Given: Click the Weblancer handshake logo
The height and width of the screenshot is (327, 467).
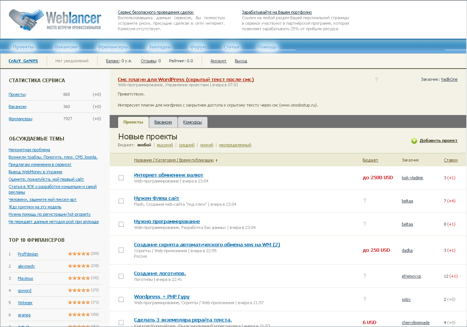Looking at the screenshot, I should pyautogui.click(x=55, y=19).
